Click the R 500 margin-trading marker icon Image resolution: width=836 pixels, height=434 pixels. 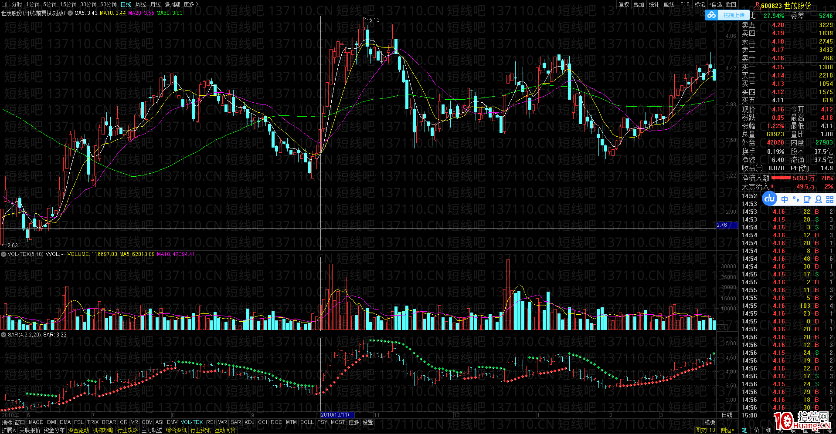[x=758, y=6]
